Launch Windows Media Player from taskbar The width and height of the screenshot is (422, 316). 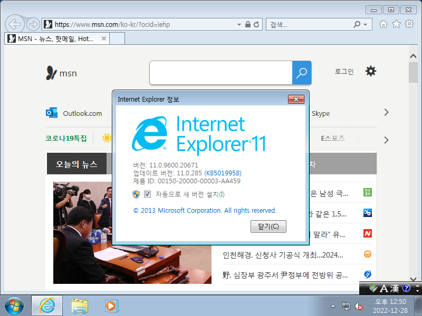pyautogui.click(x=111, y=306)
